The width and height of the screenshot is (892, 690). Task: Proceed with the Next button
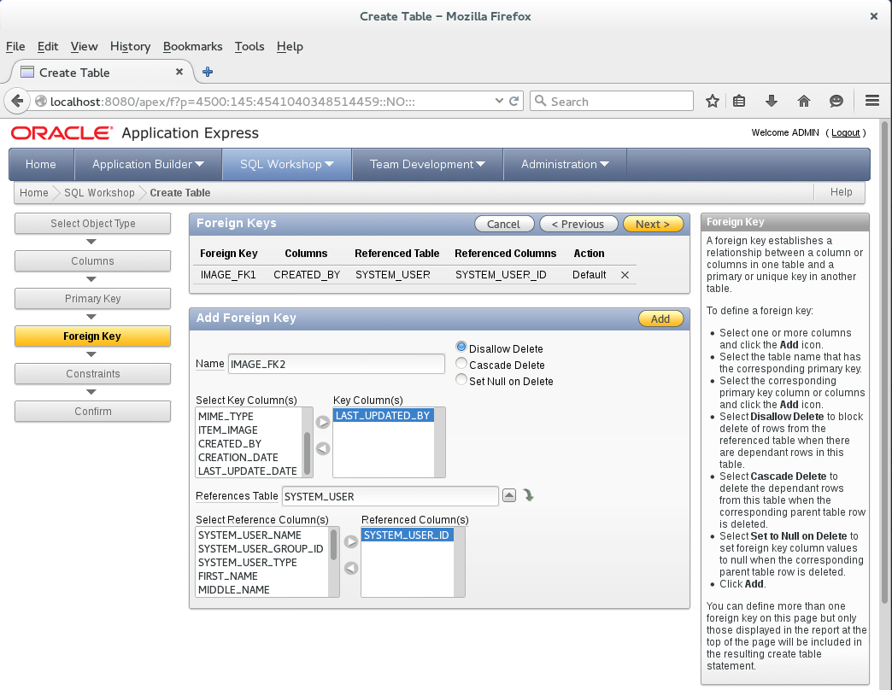[653, 224]
